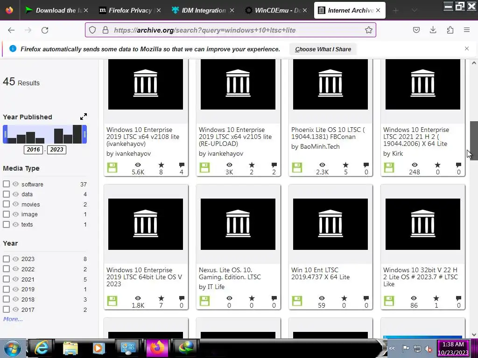Click software floppy icon on Phoenix Lite card
Image resolution: width=478 pixels, height=358 pixels.
(297, 167)
